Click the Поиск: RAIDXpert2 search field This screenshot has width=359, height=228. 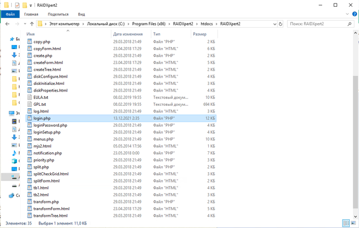coord(321,24)
